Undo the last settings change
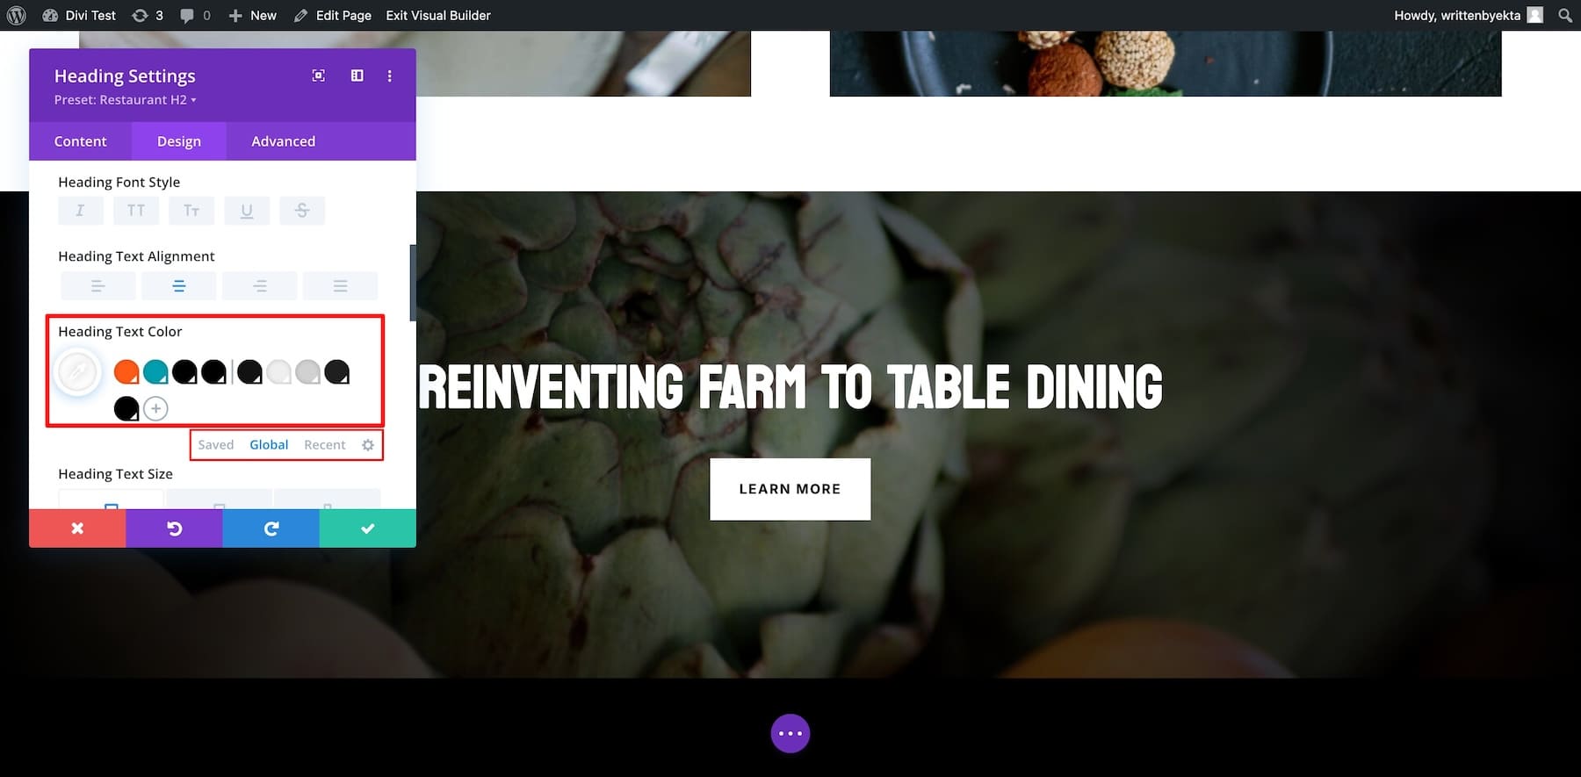The height and width of the screenshot is (777, 1581). coord(174,529)
